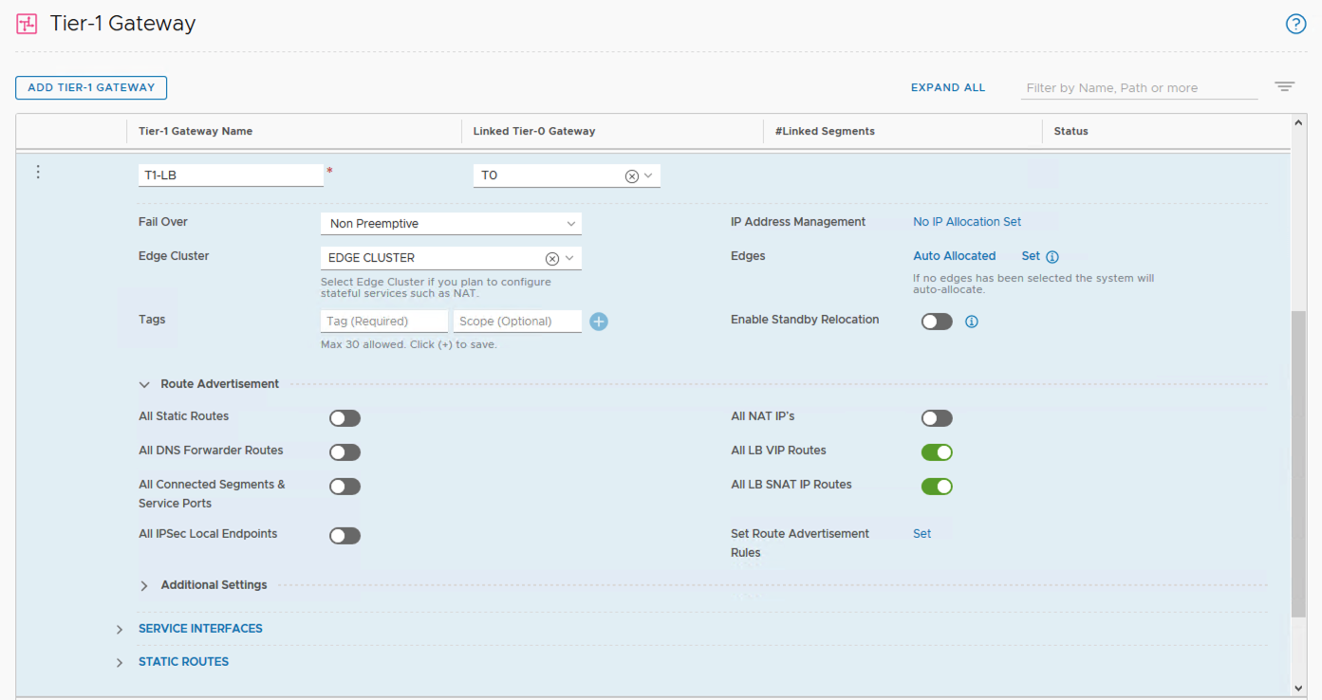
Task: Show Enable Standby Relocation info icon
Action: (x=971, y=322)
